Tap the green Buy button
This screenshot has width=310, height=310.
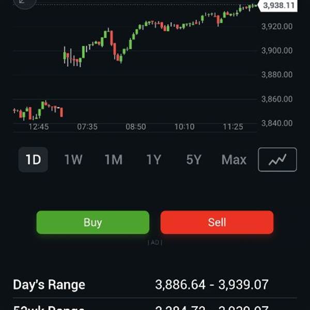pyautogui.click(x=92, y=222)
